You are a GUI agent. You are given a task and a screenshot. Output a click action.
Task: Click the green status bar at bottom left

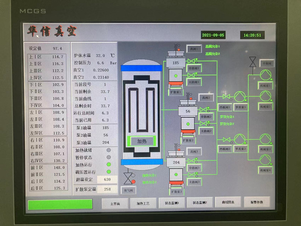pos(60,205)
